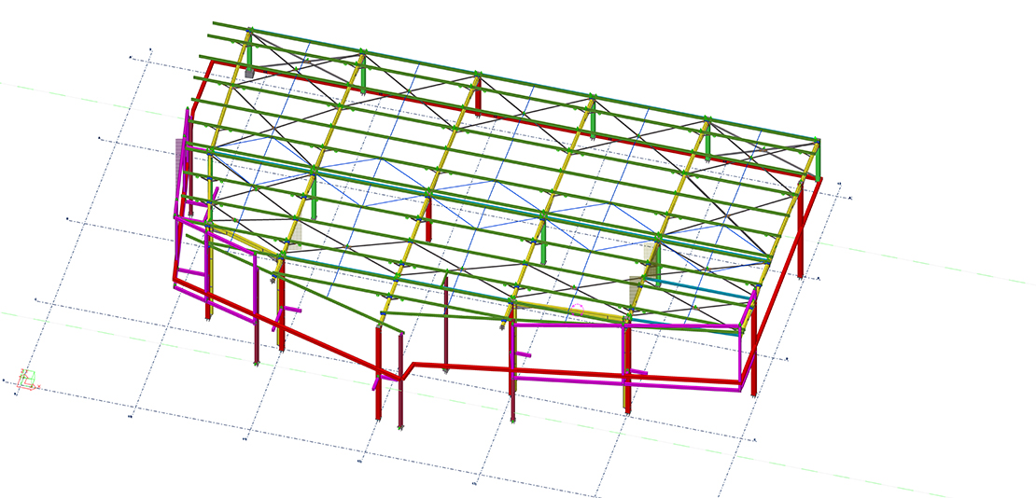Viewport: 1036px width, 498px height.
Task: Pick the tall red column at the far-right corner
Action: [801, 238]
